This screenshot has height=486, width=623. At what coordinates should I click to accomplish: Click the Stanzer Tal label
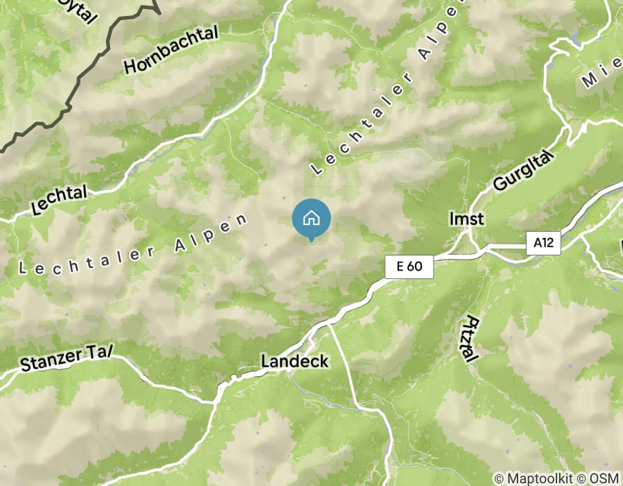67,358
